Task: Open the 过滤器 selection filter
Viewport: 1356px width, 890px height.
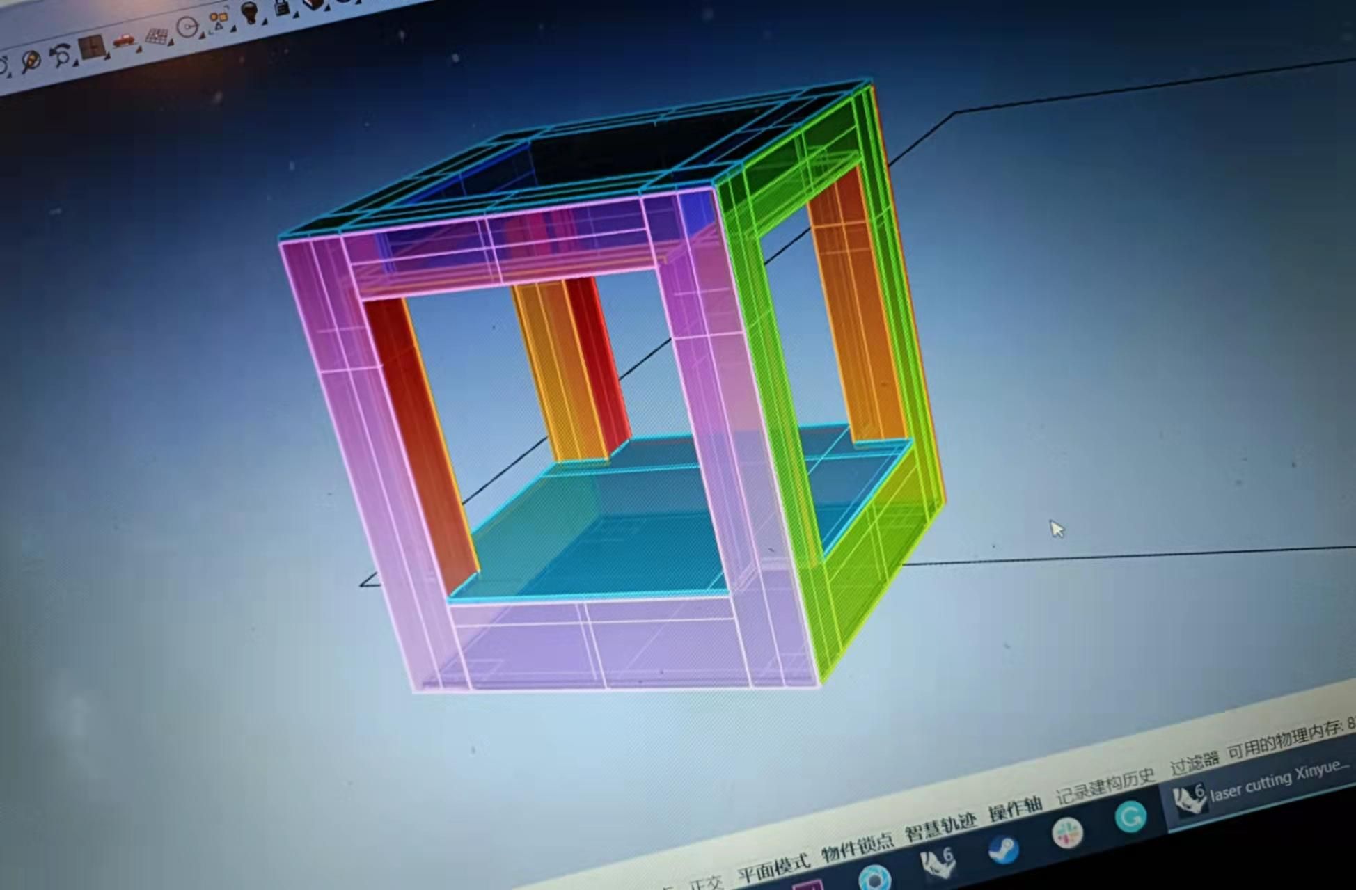Action: pyautogui.click(x=1194, y=764)
